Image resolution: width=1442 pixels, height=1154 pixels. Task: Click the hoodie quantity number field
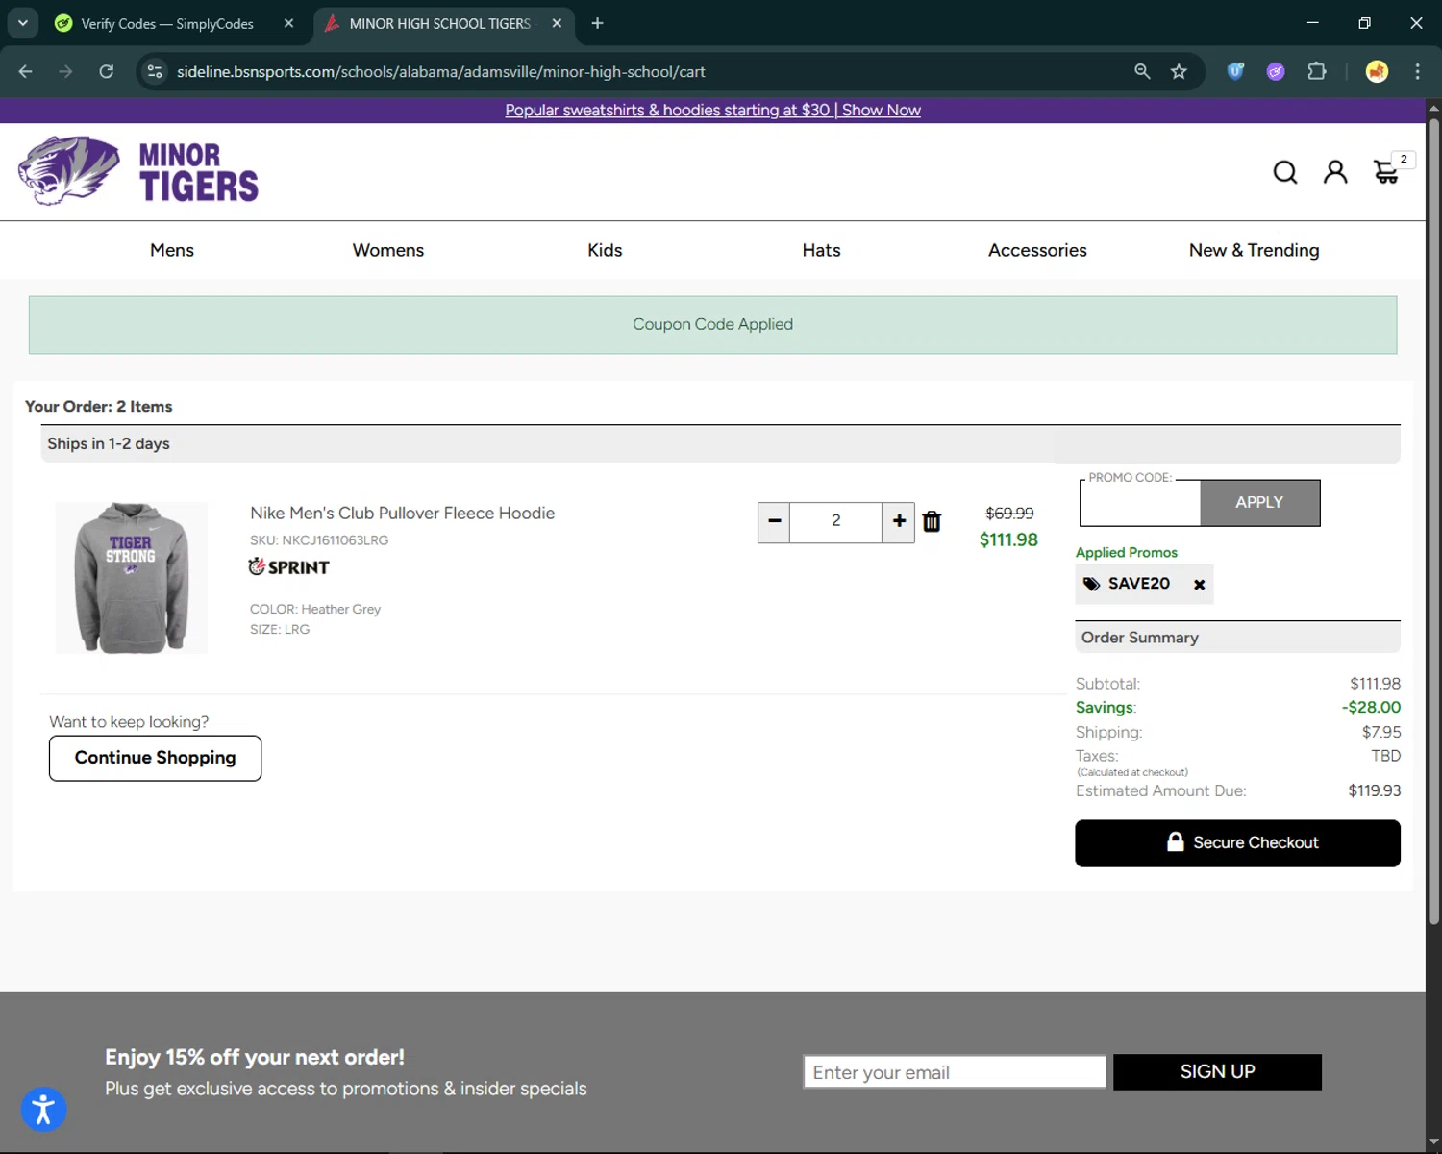click(x=835, y=521)
